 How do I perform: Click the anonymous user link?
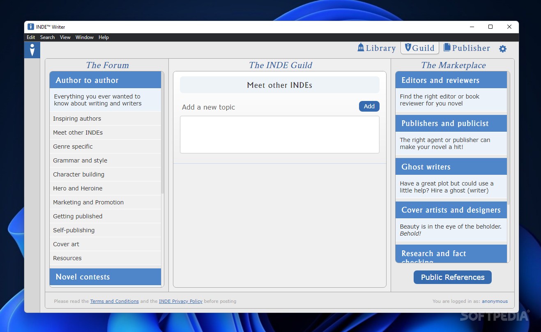(x=495, y=301)
